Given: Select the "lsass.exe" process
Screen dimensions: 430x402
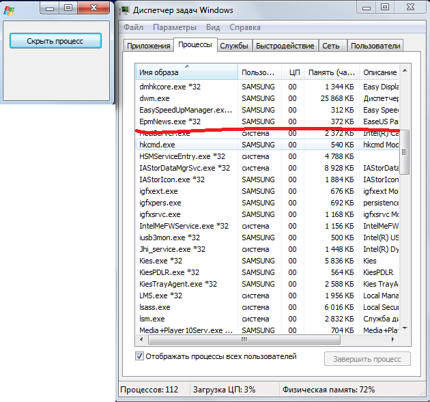Looking at the screenshot, I should coord(268,307).
